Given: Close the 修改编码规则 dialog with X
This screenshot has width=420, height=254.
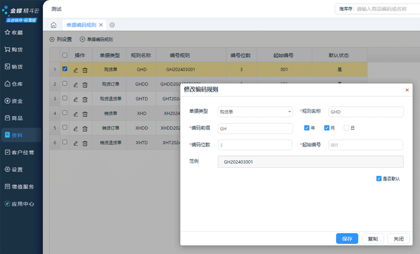Looking at the screenshot, I should [x=407, y=90].
